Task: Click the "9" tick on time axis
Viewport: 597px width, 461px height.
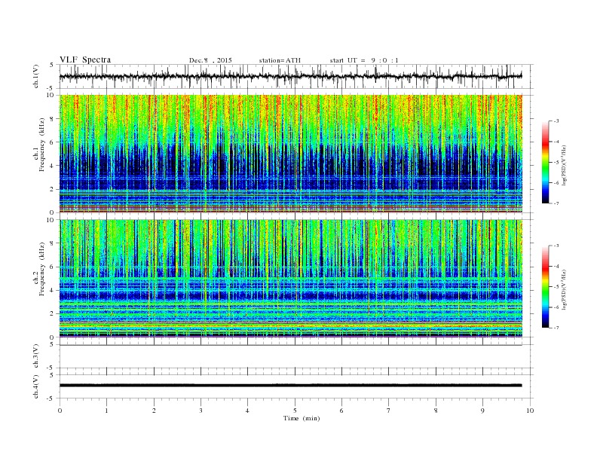Action: point(482,411)
